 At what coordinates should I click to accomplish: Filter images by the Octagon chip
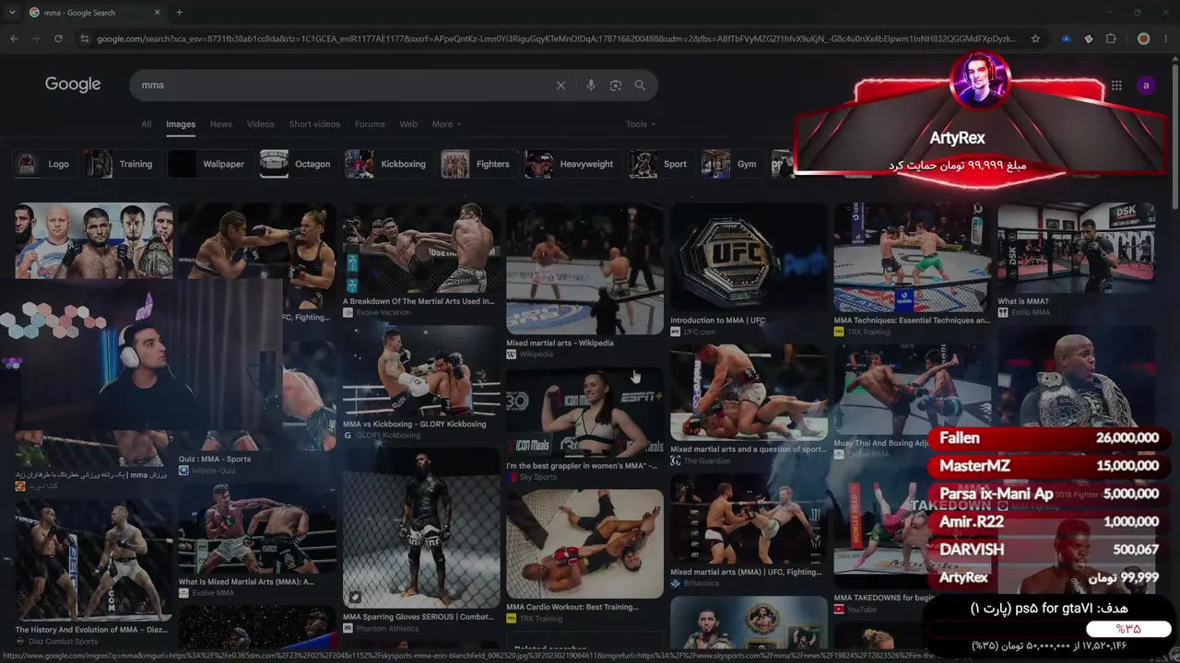tap(297, 164)
